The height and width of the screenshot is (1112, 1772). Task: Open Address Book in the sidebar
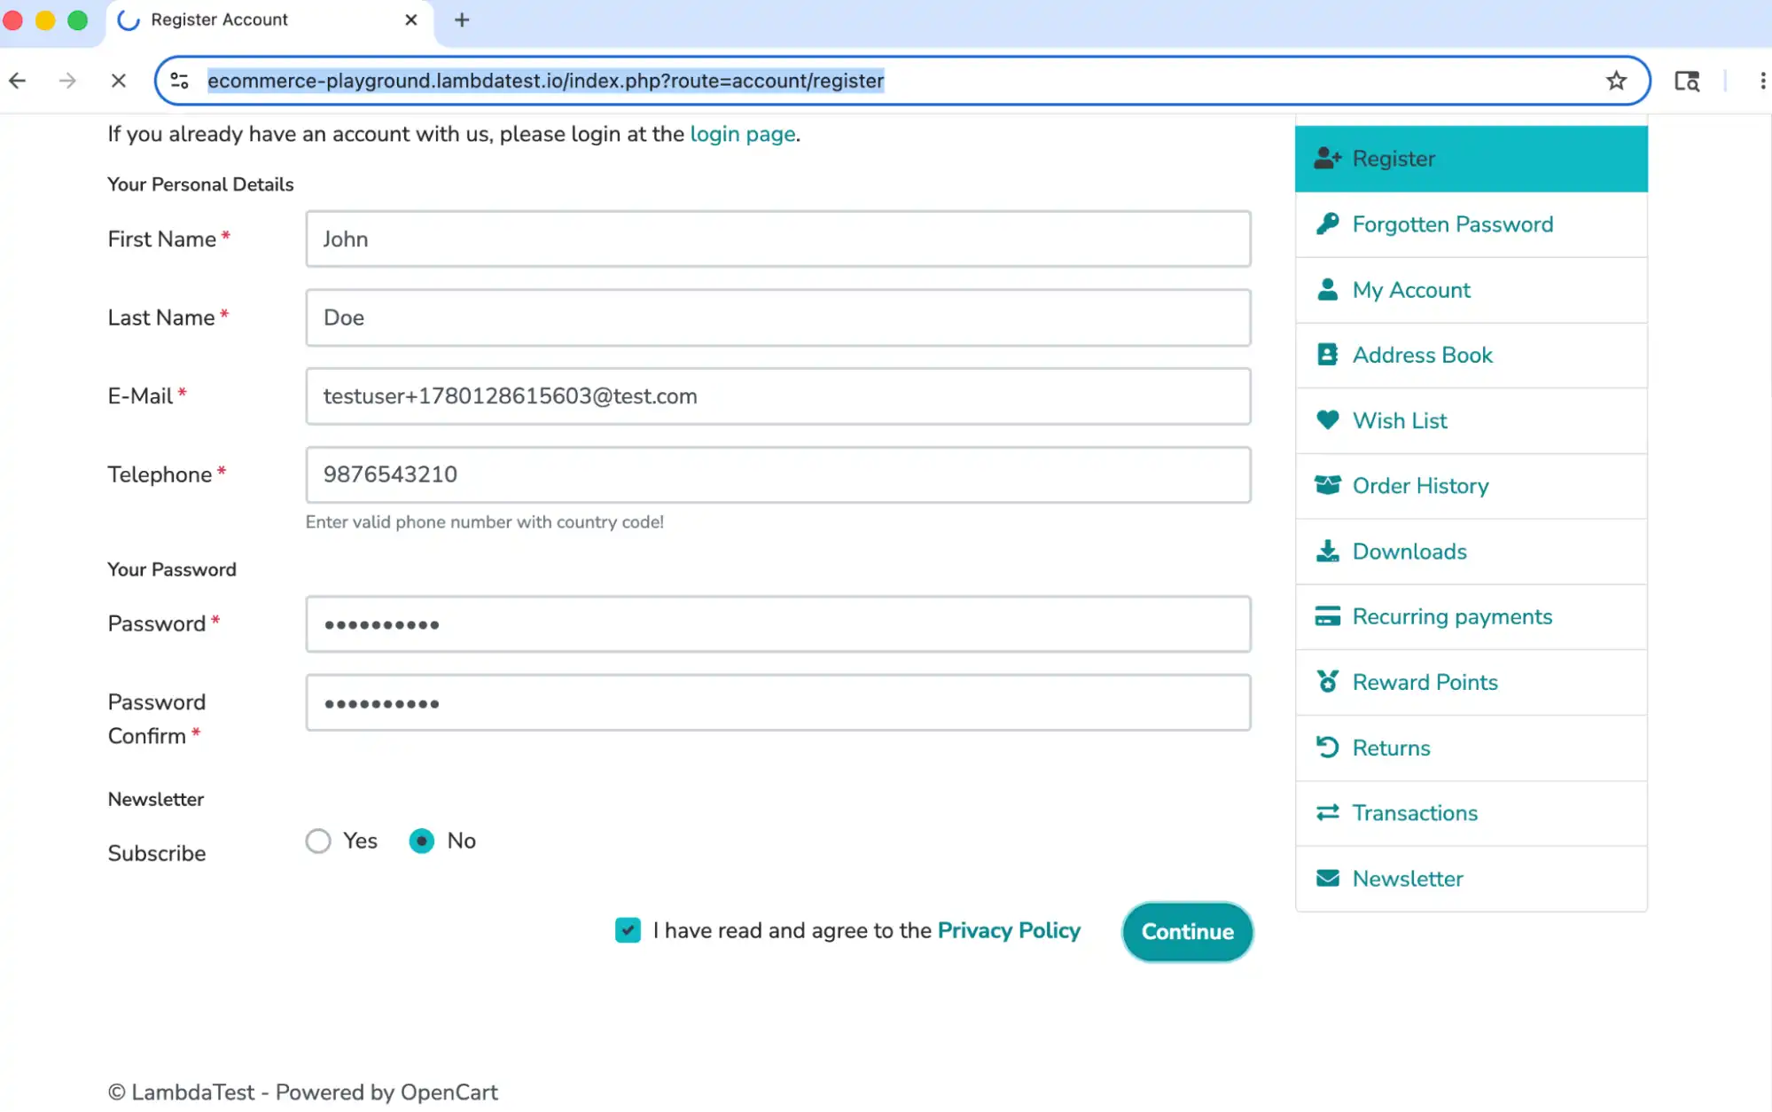[x=1471, y=355]
